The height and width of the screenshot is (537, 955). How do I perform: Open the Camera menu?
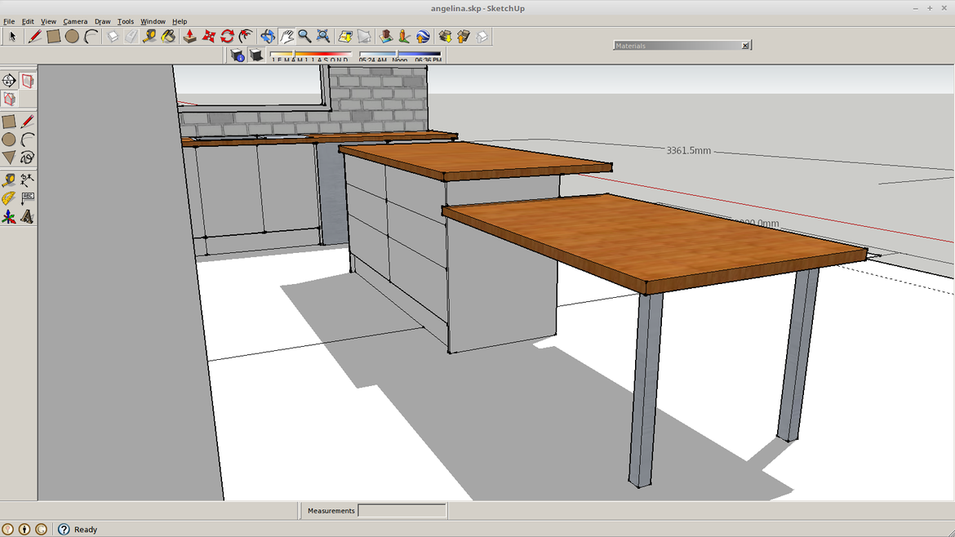pyautogui.click(x=75, y=21)
